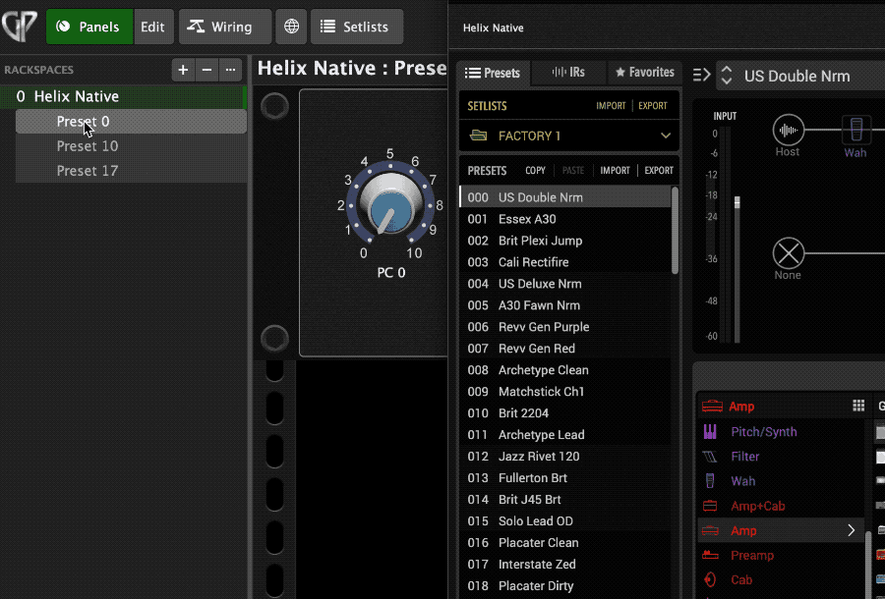Click EXPORT next to SETLISTS

[x=653, y=105]
